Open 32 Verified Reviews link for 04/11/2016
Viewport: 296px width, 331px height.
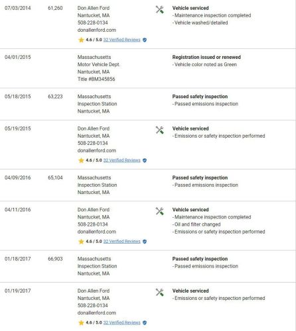click(122, 242)
